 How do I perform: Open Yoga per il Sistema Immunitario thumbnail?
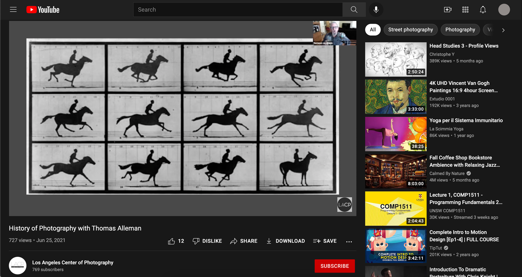coord(396,134)
